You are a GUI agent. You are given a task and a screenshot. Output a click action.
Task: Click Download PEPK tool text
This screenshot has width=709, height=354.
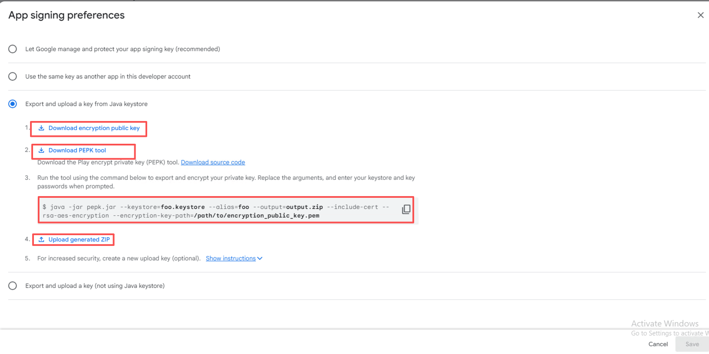pyautogui.click(x=77, y=150)
